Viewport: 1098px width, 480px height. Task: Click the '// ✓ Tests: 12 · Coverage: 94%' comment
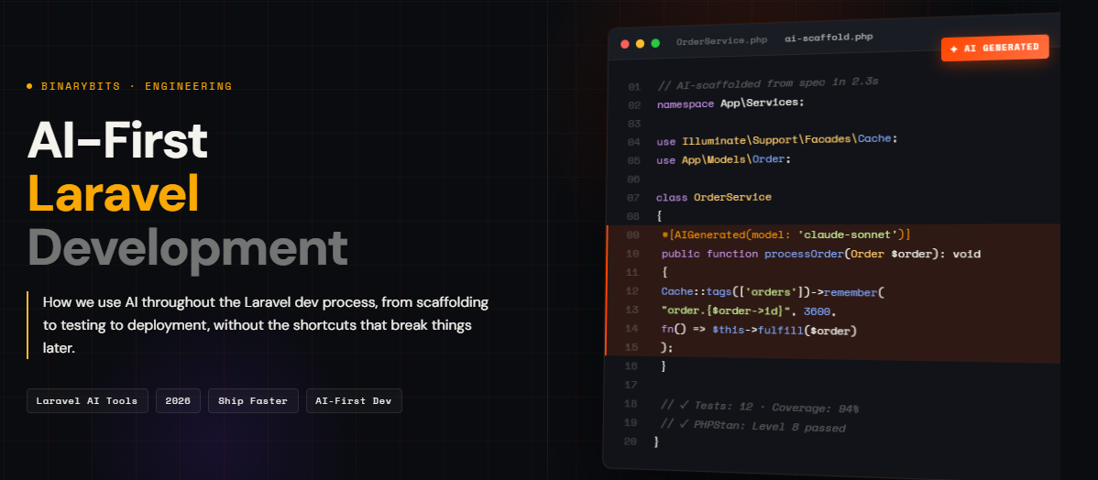pyautogui.click(x=760, y=407)
